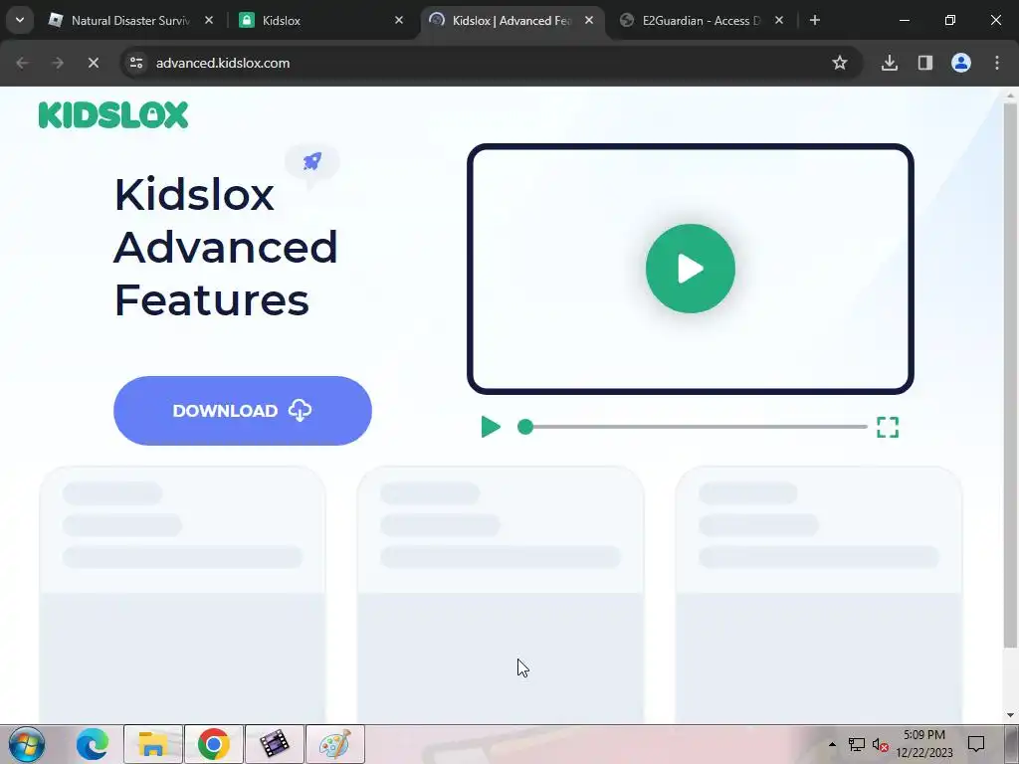
Task: Close the Kidslox Advanced Features tab
Action: tap(589, 21)
